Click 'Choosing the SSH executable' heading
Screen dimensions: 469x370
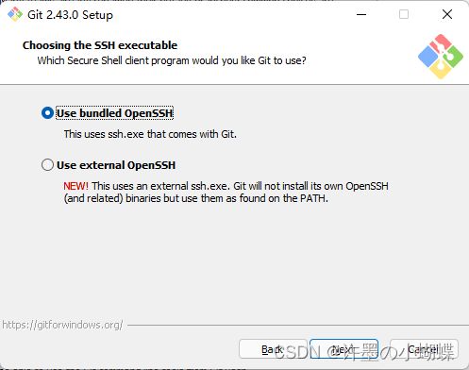click(x=100, y=45)
